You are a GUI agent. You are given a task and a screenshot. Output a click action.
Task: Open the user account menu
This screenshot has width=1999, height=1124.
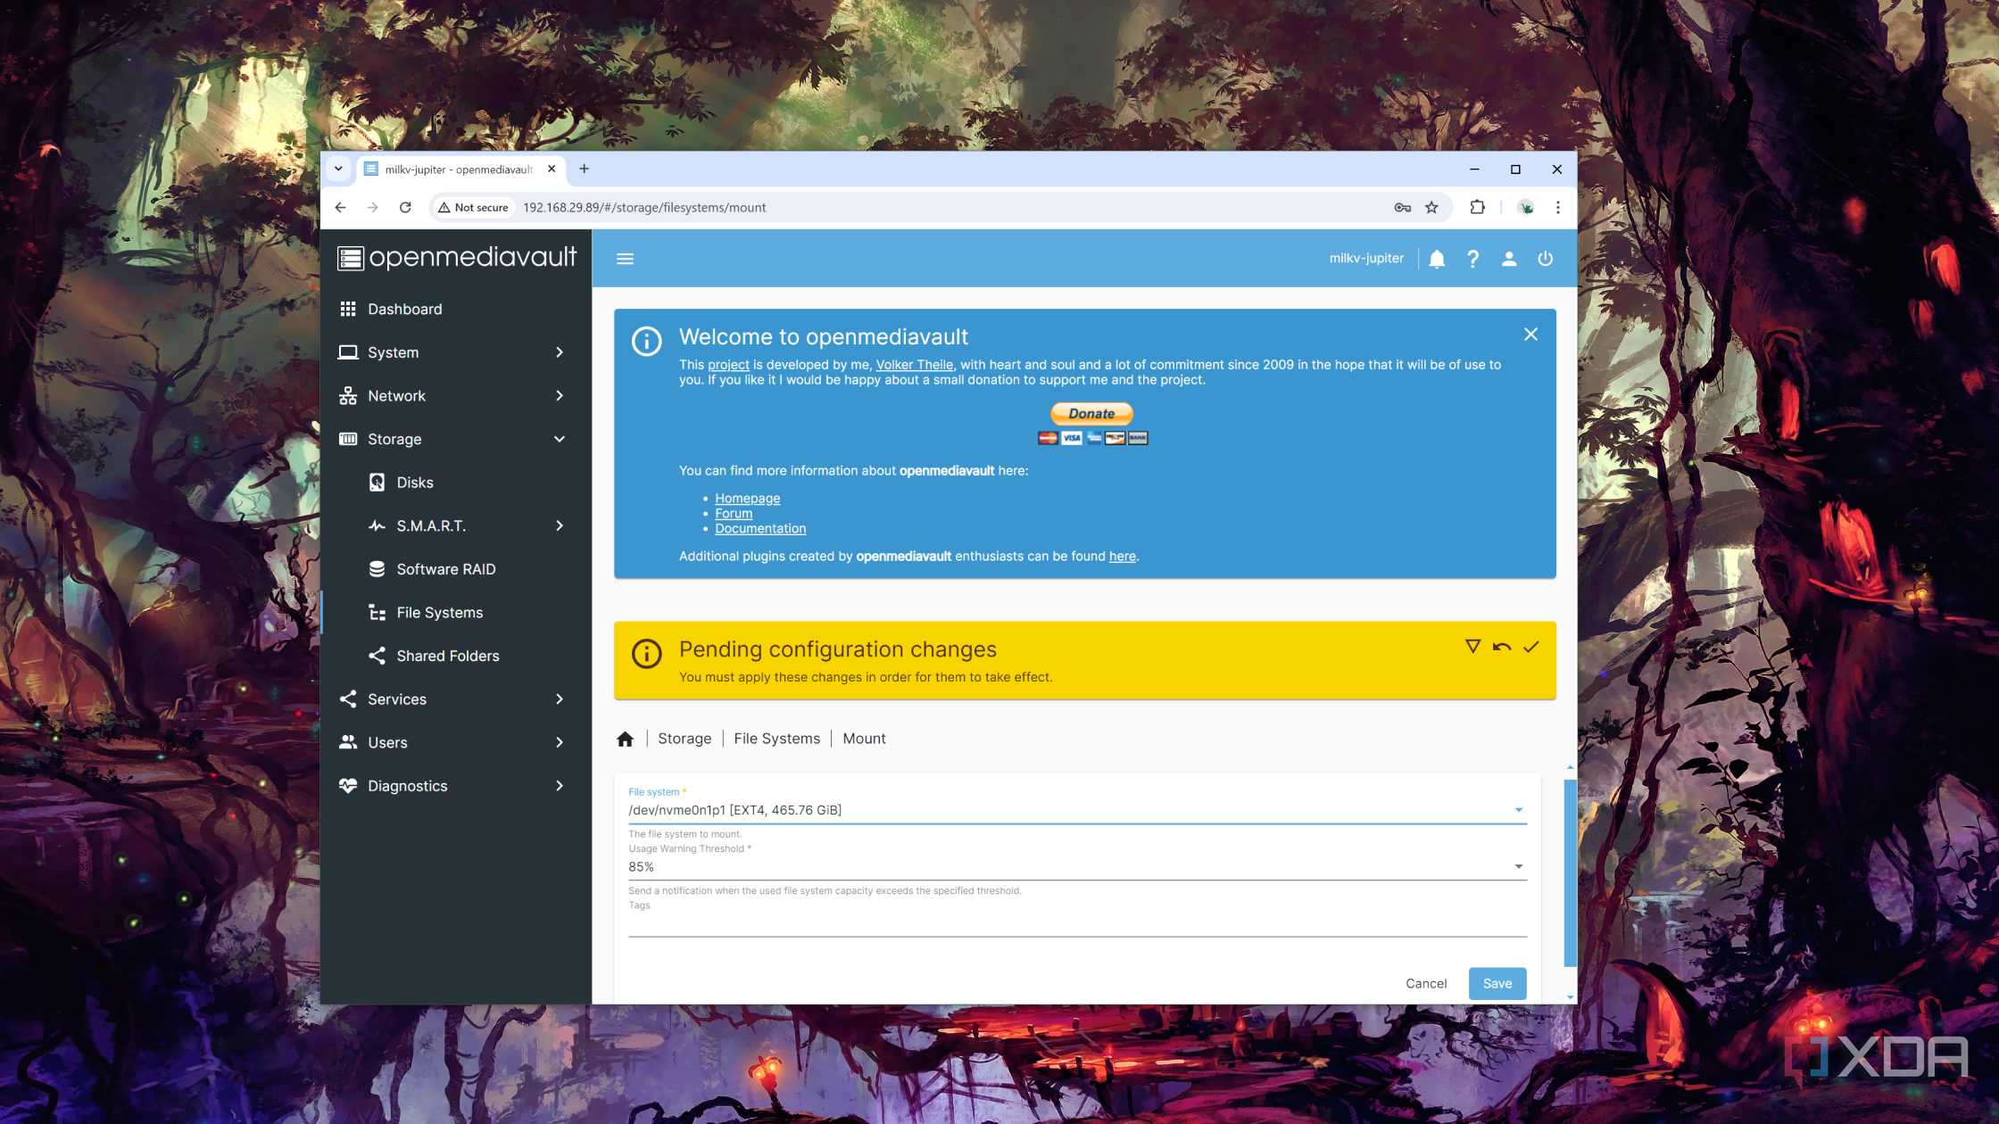point(1509,259)
